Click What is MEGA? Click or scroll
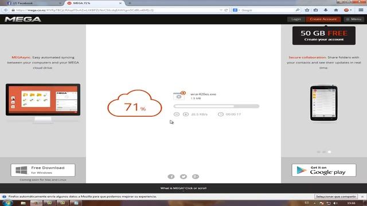367x206 pixels. click(x=183, y=188)
